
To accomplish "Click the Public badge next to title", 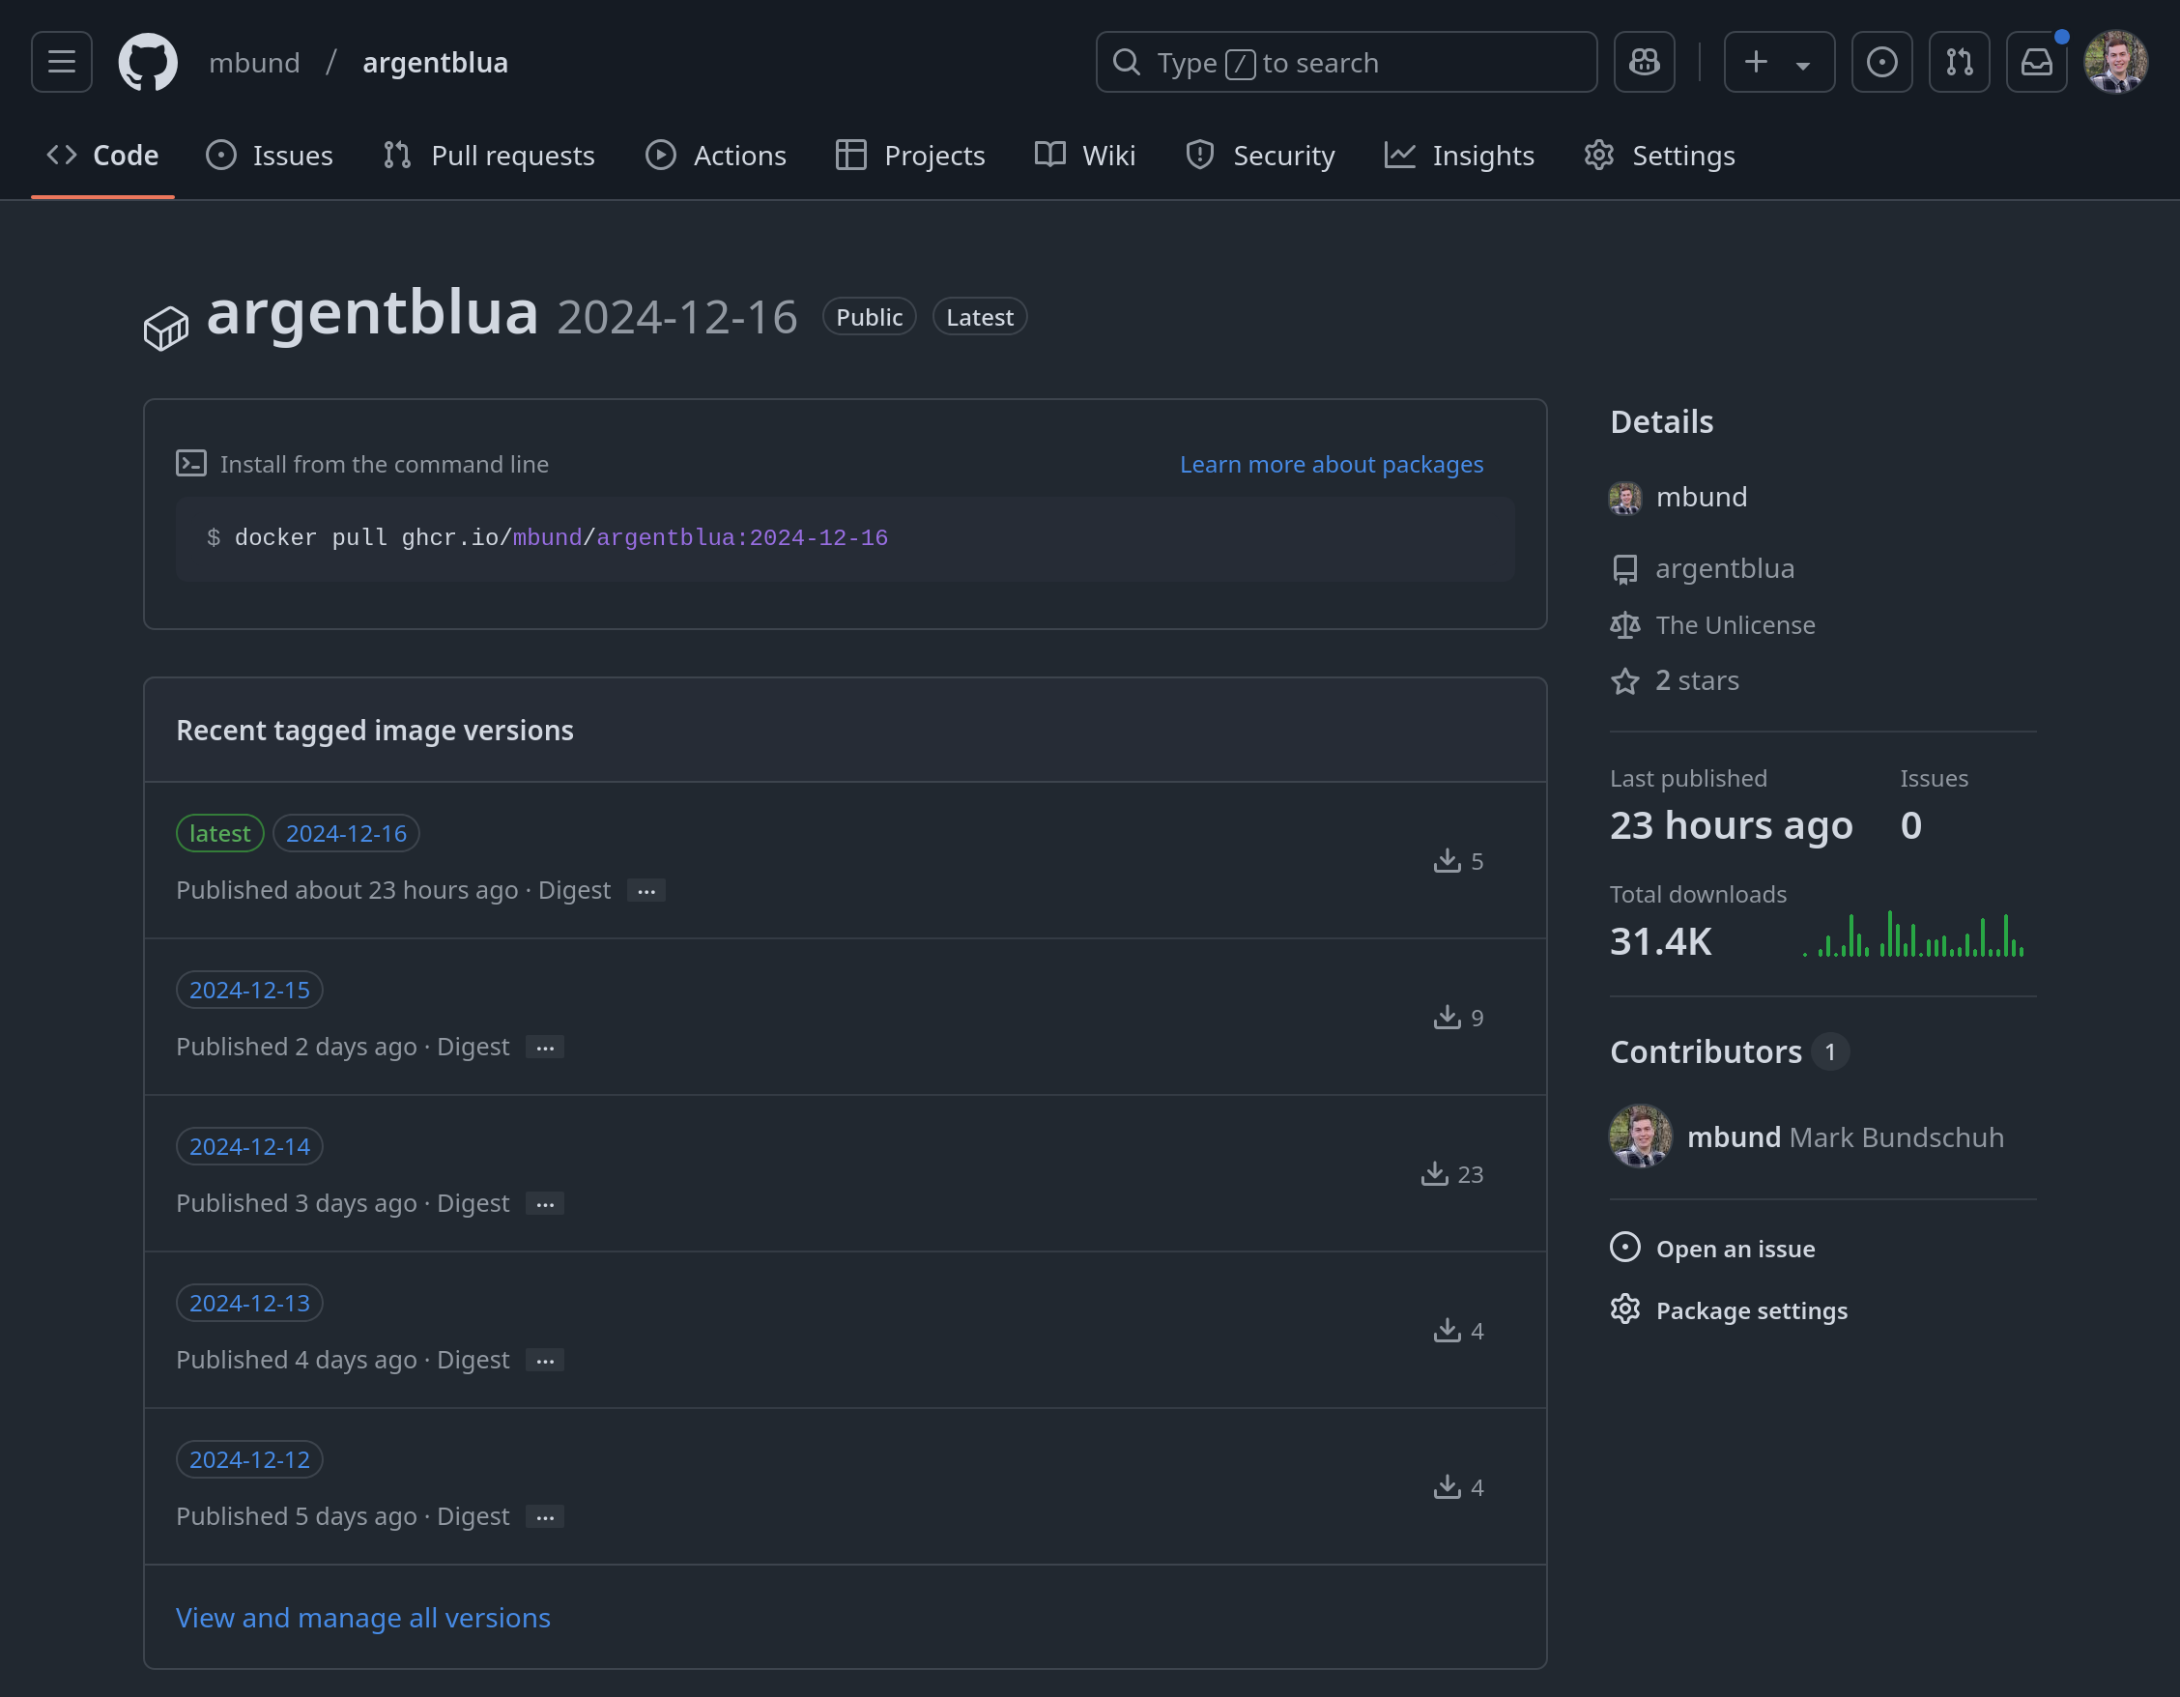I will tap(869, 317).
